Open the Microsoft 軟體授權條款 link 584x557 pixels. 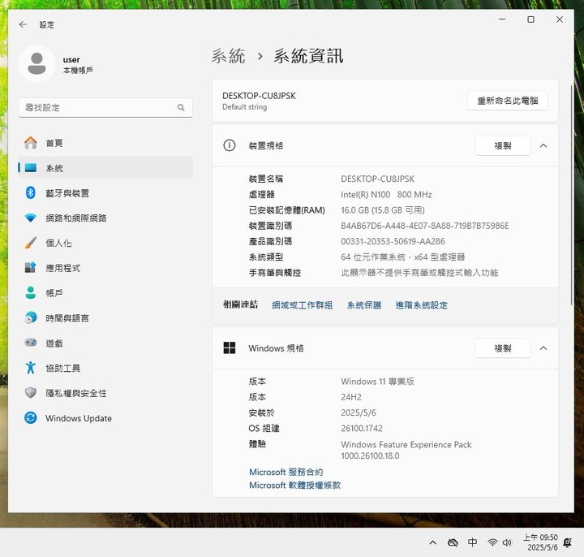[x=295, y=485]
